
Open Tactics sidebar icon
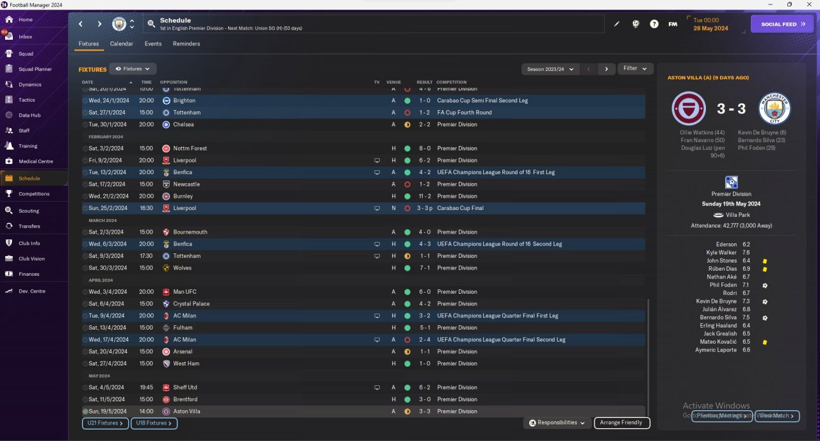tap(9, 100)
